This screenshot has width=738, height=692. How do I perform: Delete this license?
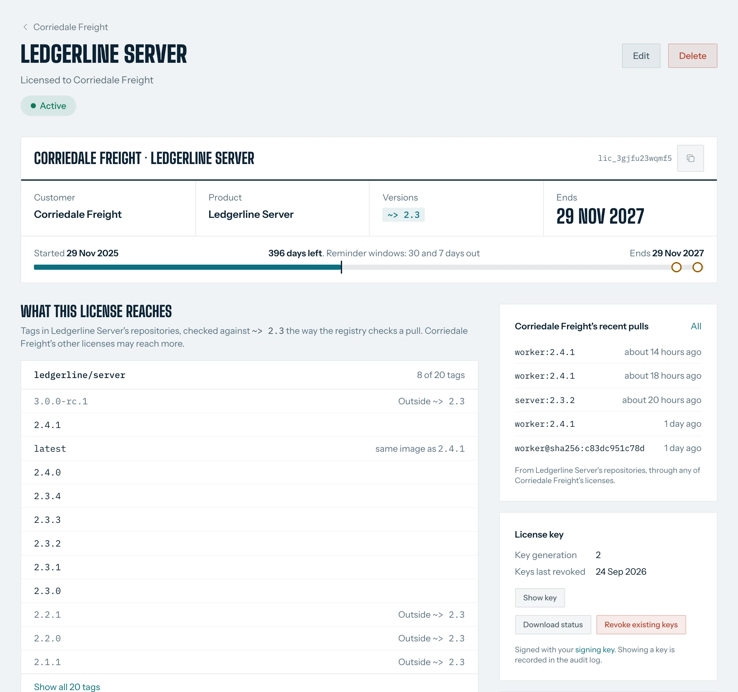692,56
